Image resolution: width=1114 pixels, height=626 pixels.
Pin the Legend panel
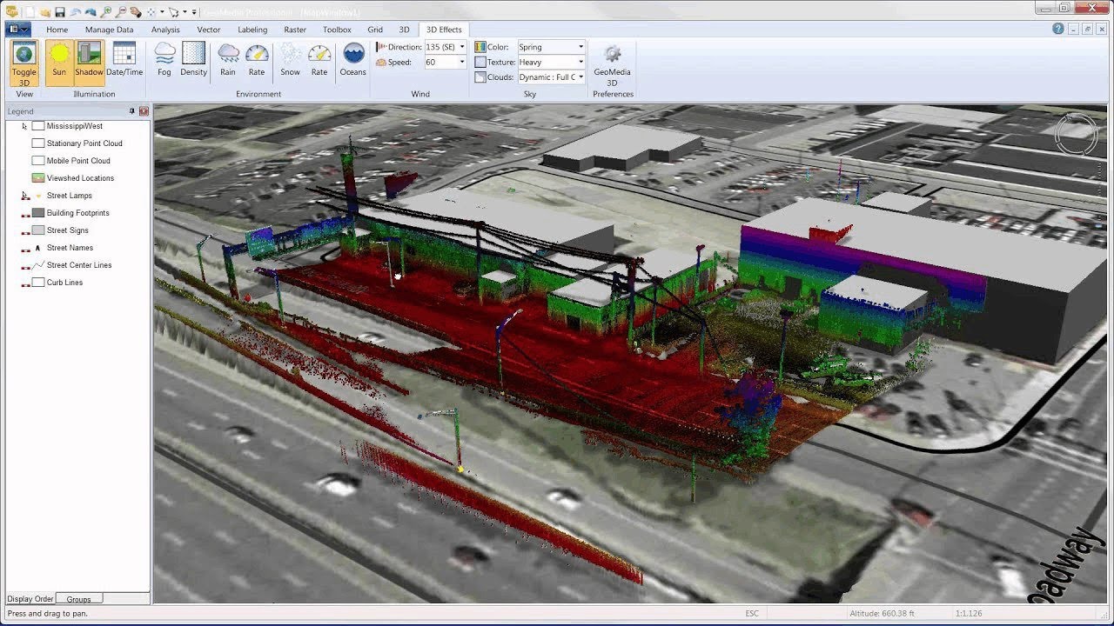132,111
